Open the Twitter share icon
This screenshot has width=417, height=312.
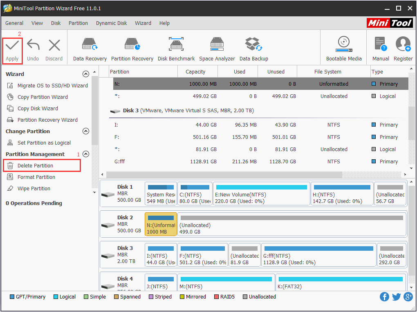[x=396, y=296]
